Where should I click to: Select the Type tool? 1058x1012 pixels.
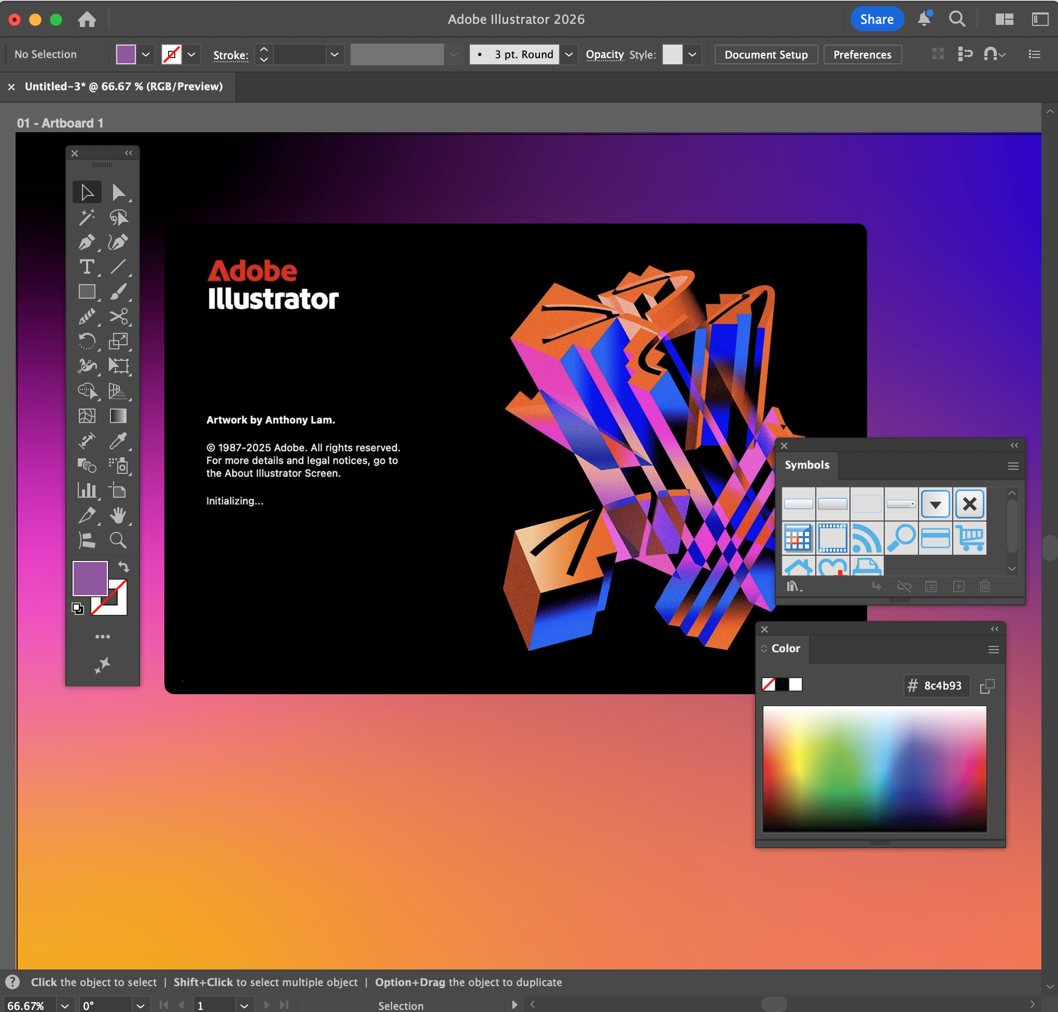[x=86, y=267]
